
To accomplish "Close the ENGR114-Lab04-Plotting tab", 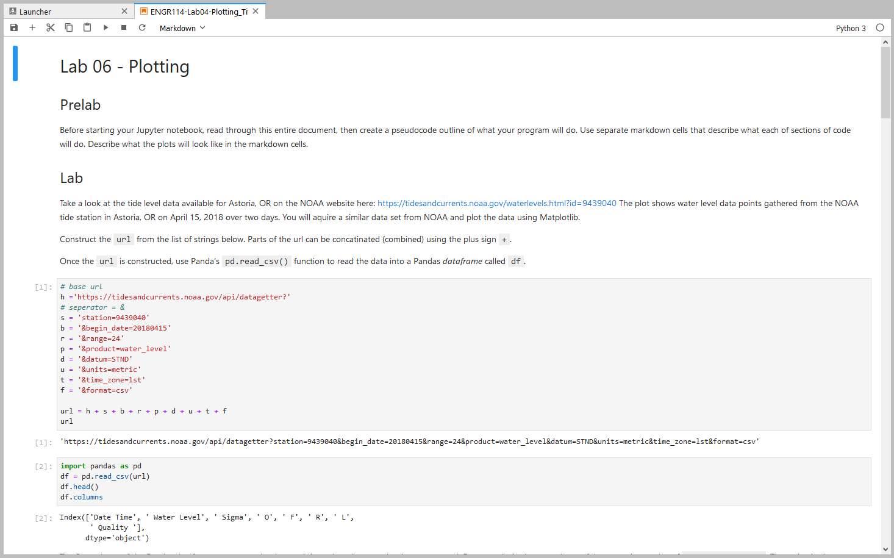I will click(x=256, y=11).
